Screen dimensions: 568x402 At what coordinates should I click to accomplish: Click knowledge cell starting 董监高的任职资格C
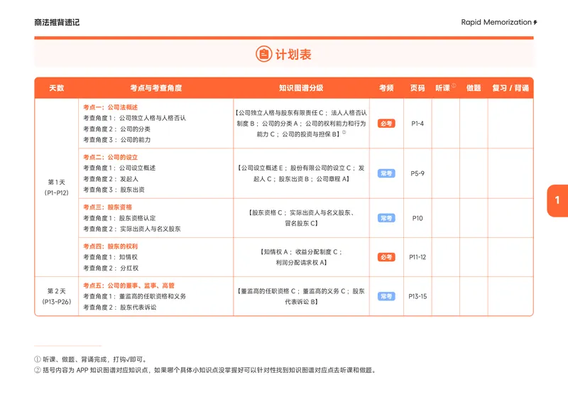click(x=301, y=296)
